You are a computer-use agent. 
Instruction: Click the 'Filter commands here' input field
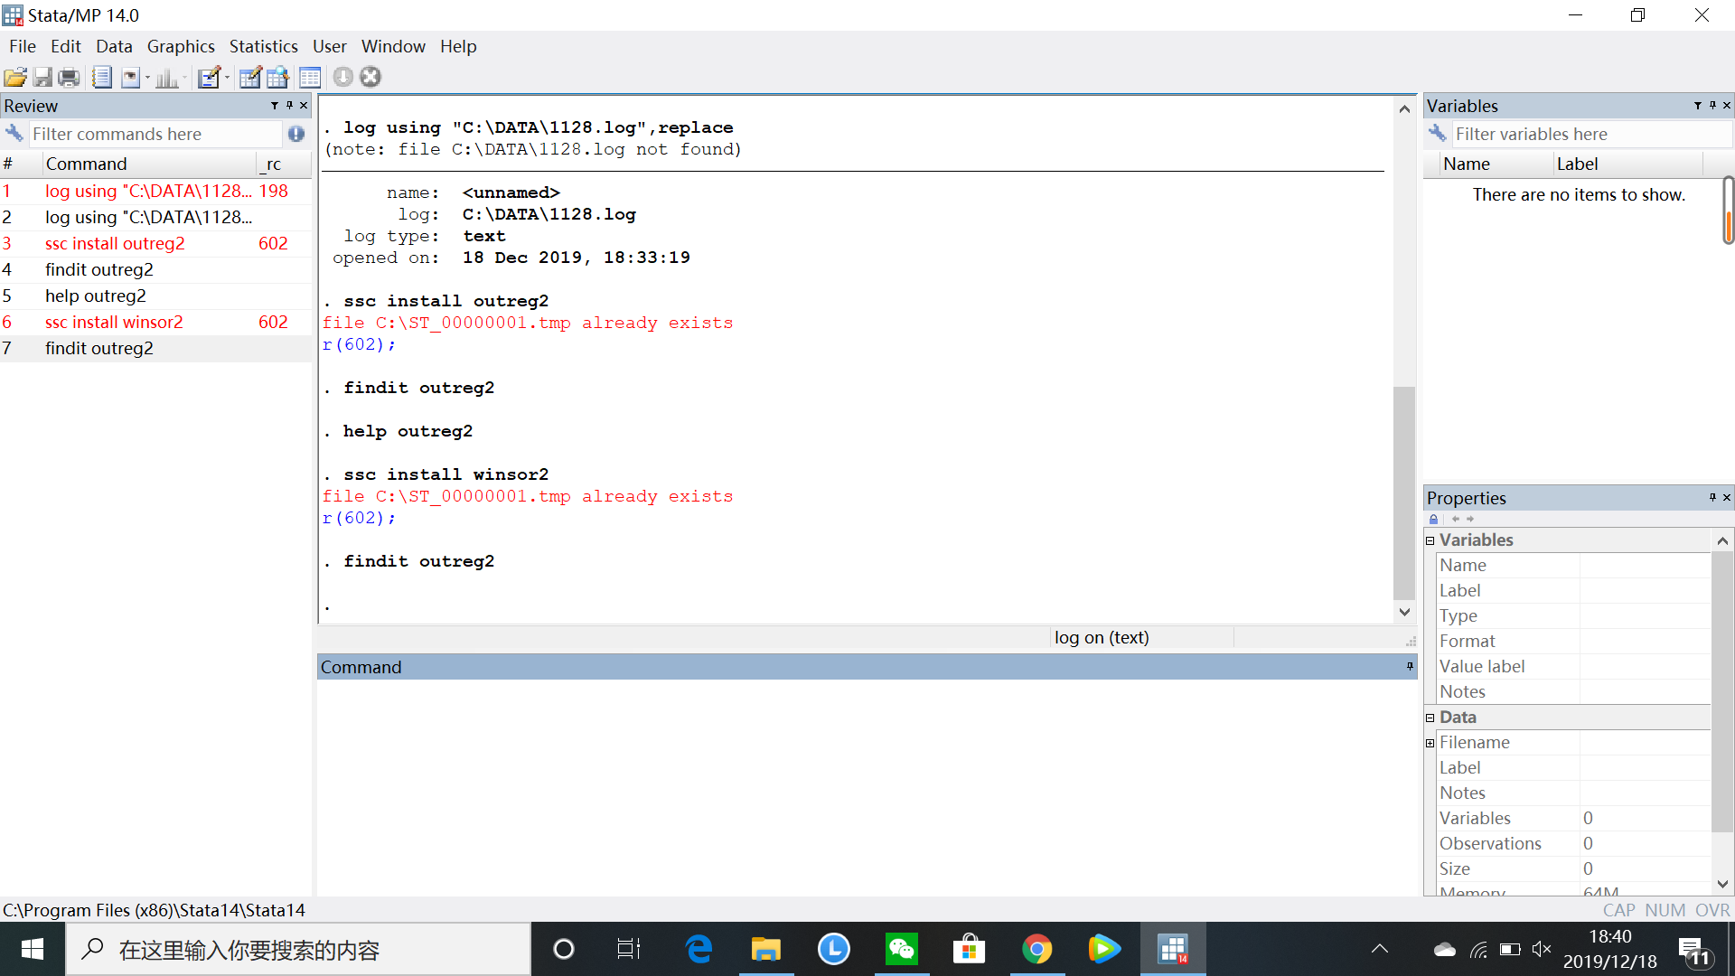pyautogui.click(x=154, y=135)
